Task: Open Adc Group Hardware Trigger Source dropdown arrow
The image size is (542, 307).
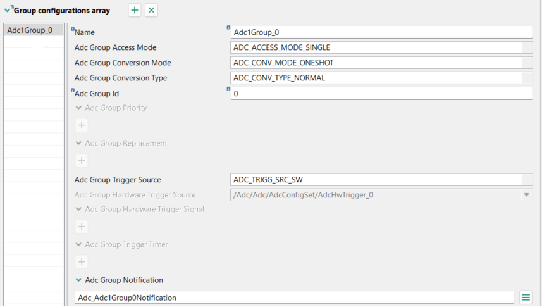Action: pyautogui.click(x=527, y=195)
